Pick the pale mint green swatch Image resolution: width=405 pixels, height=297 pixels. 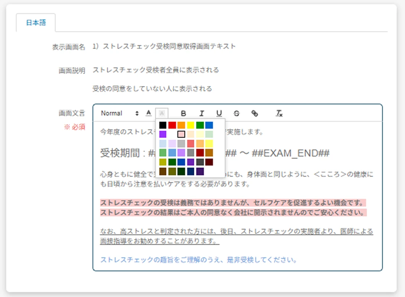(x=209, y=134)
